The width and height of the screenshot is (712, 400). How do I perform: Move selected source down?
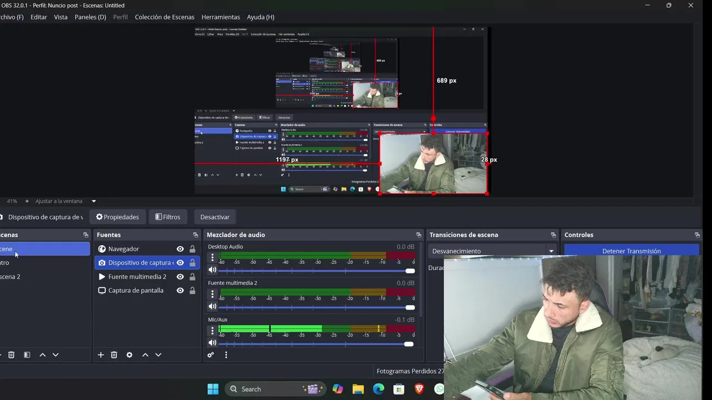click(159, 355)
